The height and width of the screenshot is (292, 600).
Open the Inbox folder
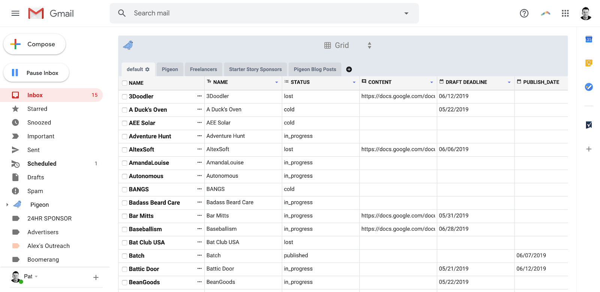coord(51,95)
